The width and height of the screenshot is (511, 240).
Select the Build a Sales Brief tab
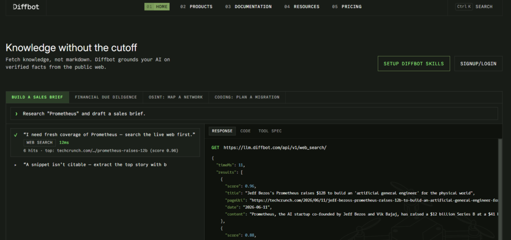[37, 97]
